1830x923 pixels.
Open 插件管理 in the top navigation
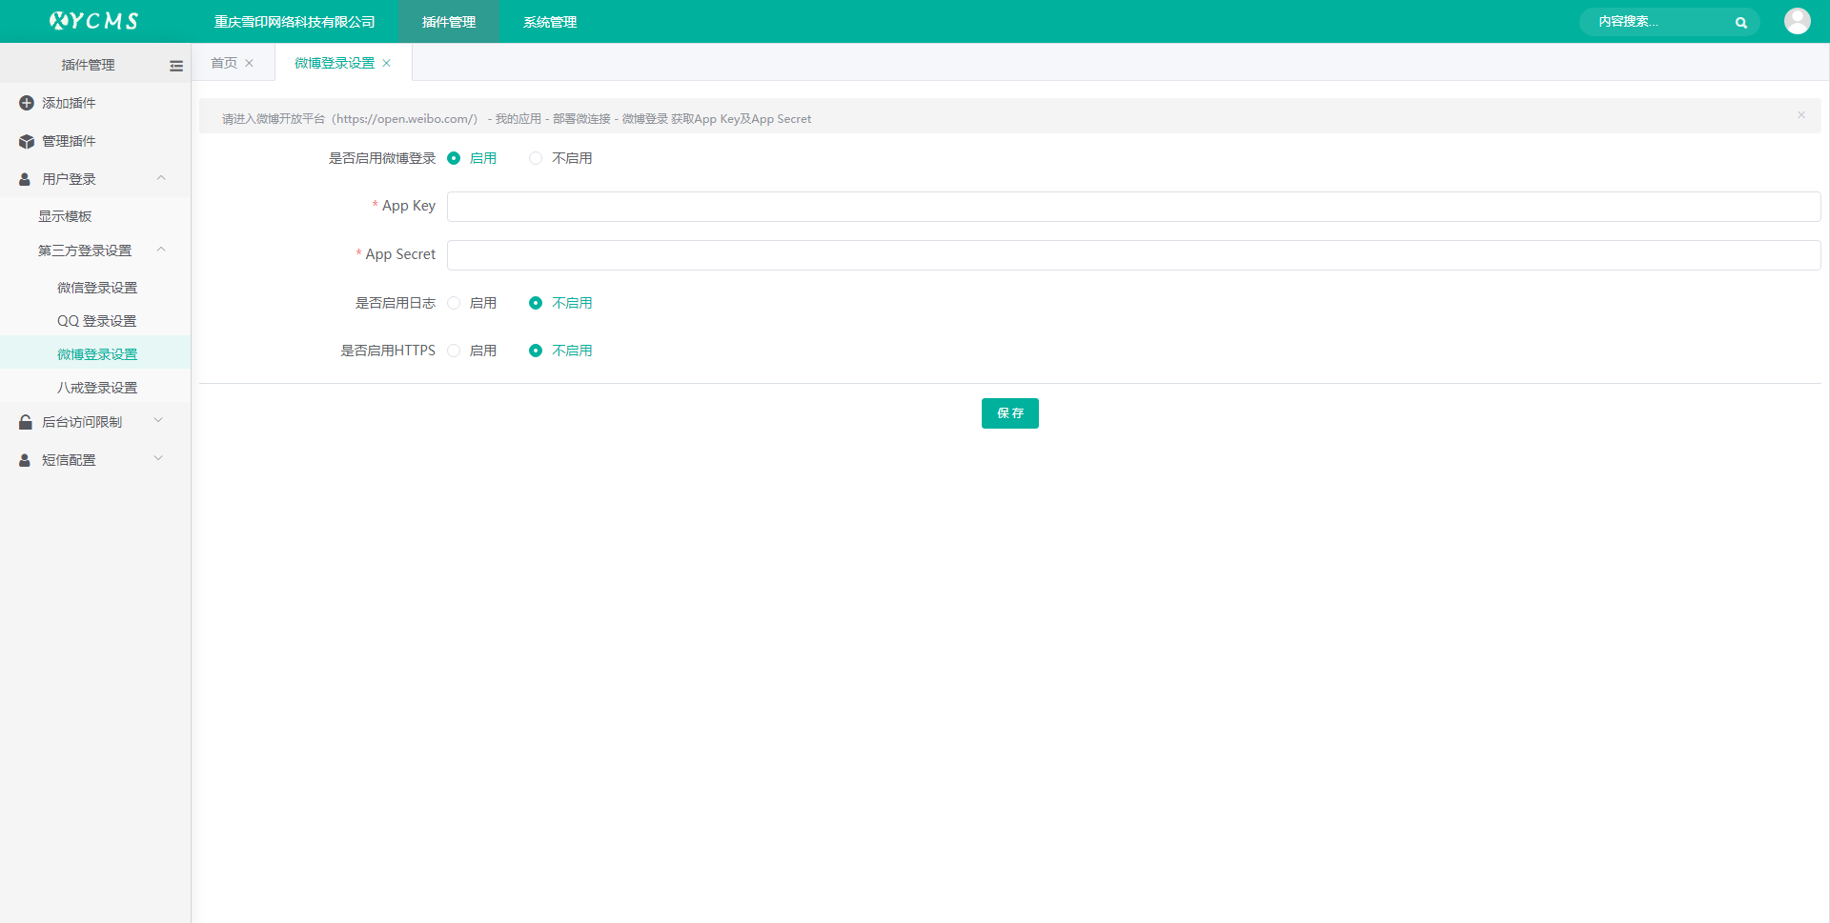coord(449,22)
